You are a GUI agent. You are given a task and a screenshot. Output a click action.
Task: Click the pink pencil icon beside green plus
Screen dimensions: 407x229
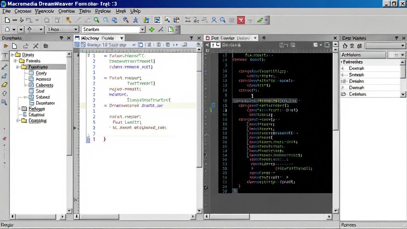pos(161,29)
